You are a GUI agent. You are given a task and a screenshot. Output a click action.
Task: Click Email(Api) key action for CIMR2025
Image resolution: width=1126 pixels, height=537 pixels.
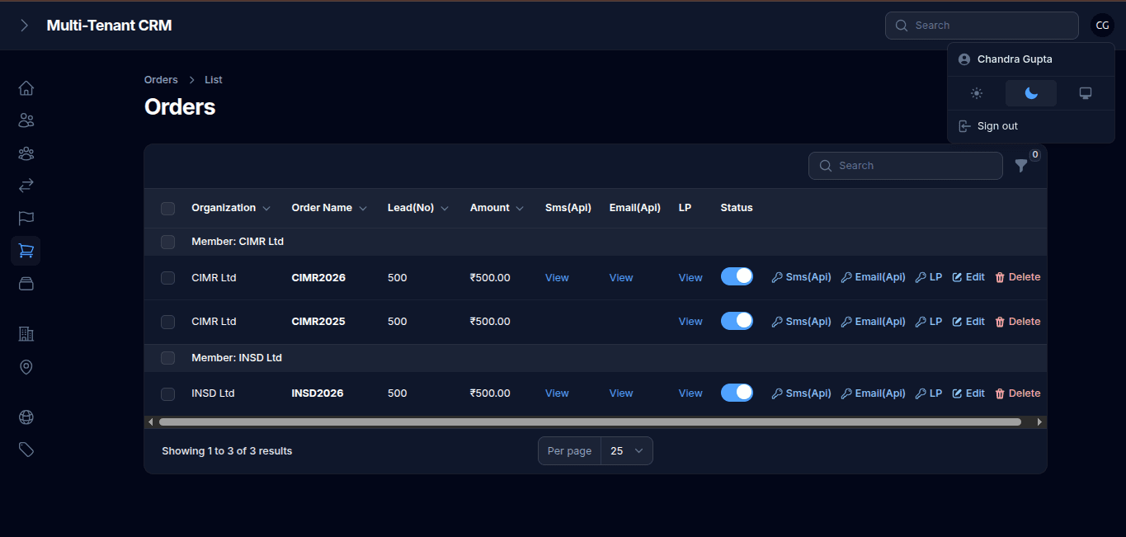(x=873, y=322)
